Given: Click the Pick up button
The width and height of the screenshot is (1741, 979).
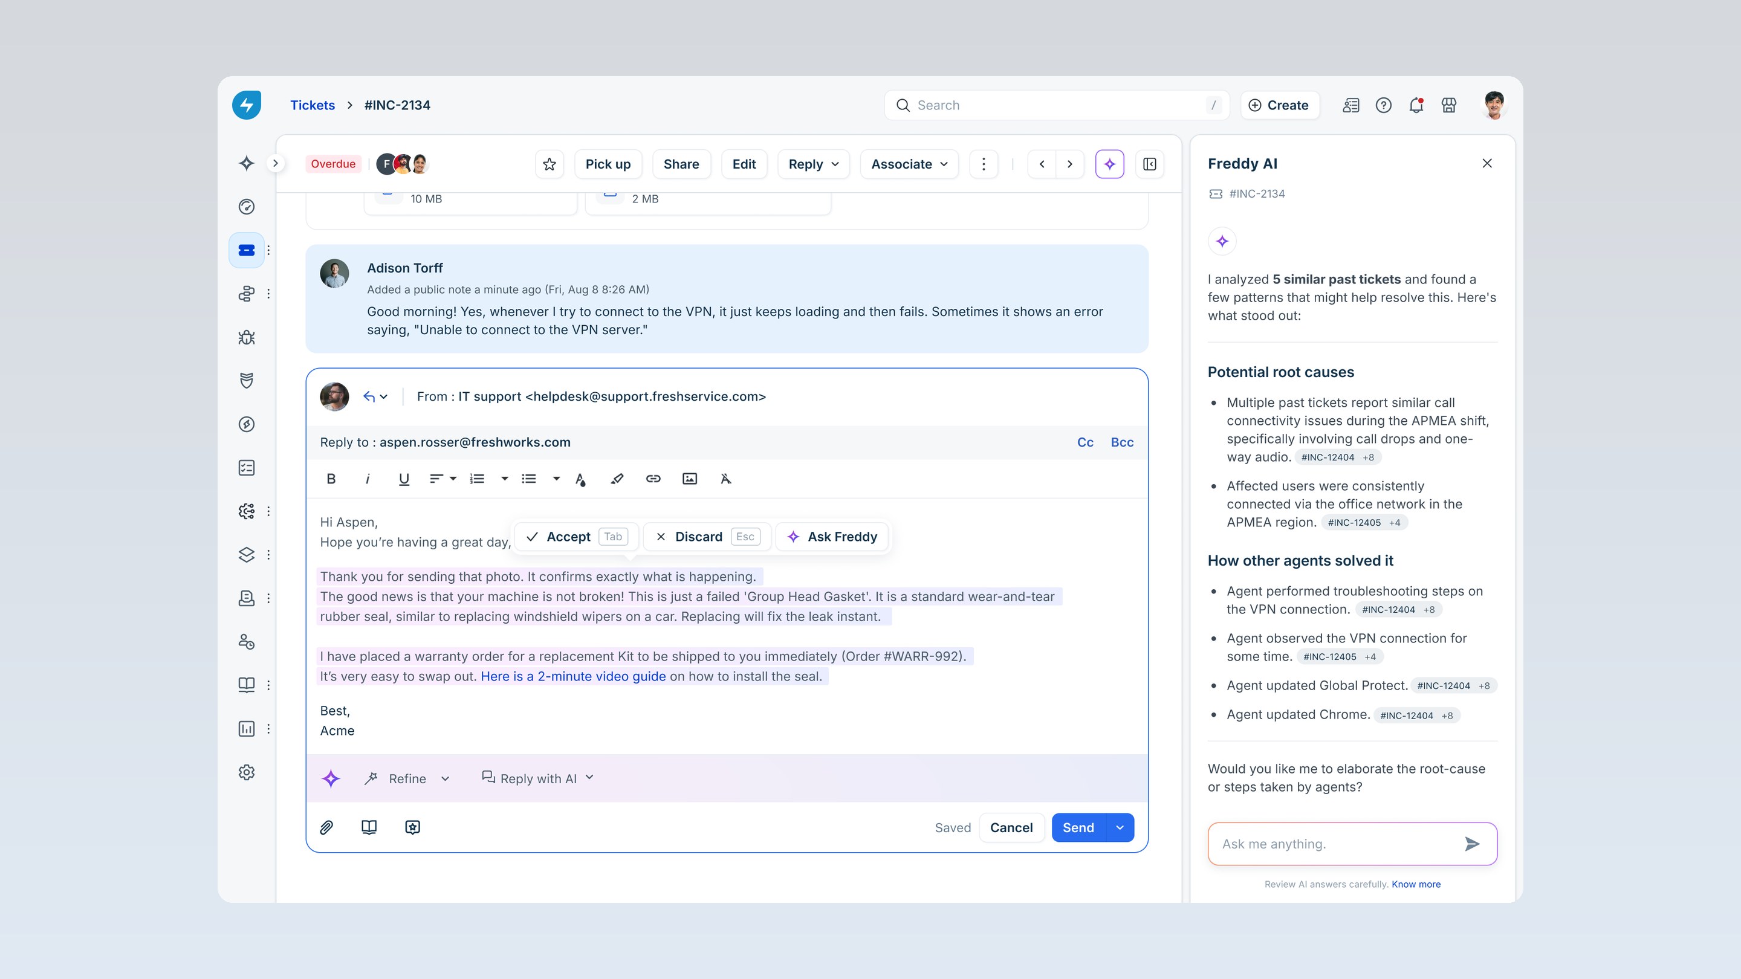Looking at the screenshot, I should click(x=608, y=164).
